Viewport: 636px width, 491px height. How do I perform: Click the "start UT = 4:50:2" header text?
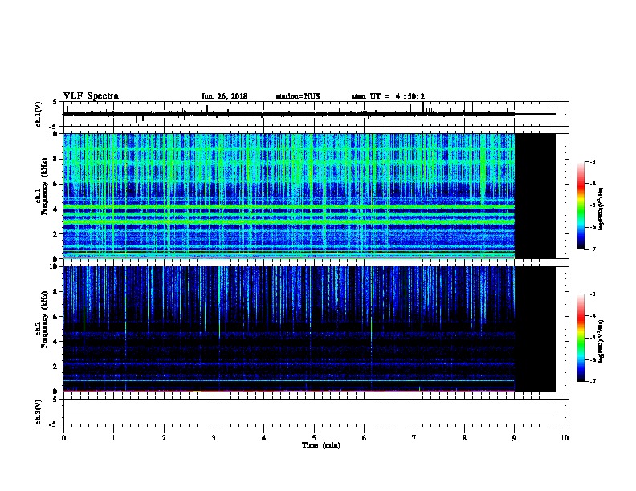(x=388, y=96)
